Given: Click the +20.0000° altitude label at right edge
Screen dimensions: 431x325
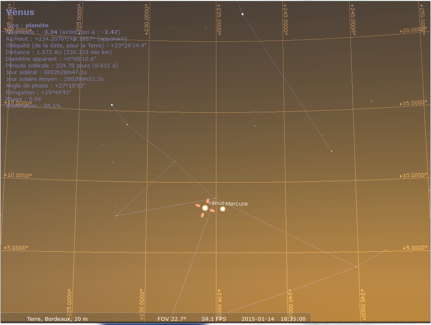Looking at the screenshot, I should pyautogui.click(x=412, y=31).
